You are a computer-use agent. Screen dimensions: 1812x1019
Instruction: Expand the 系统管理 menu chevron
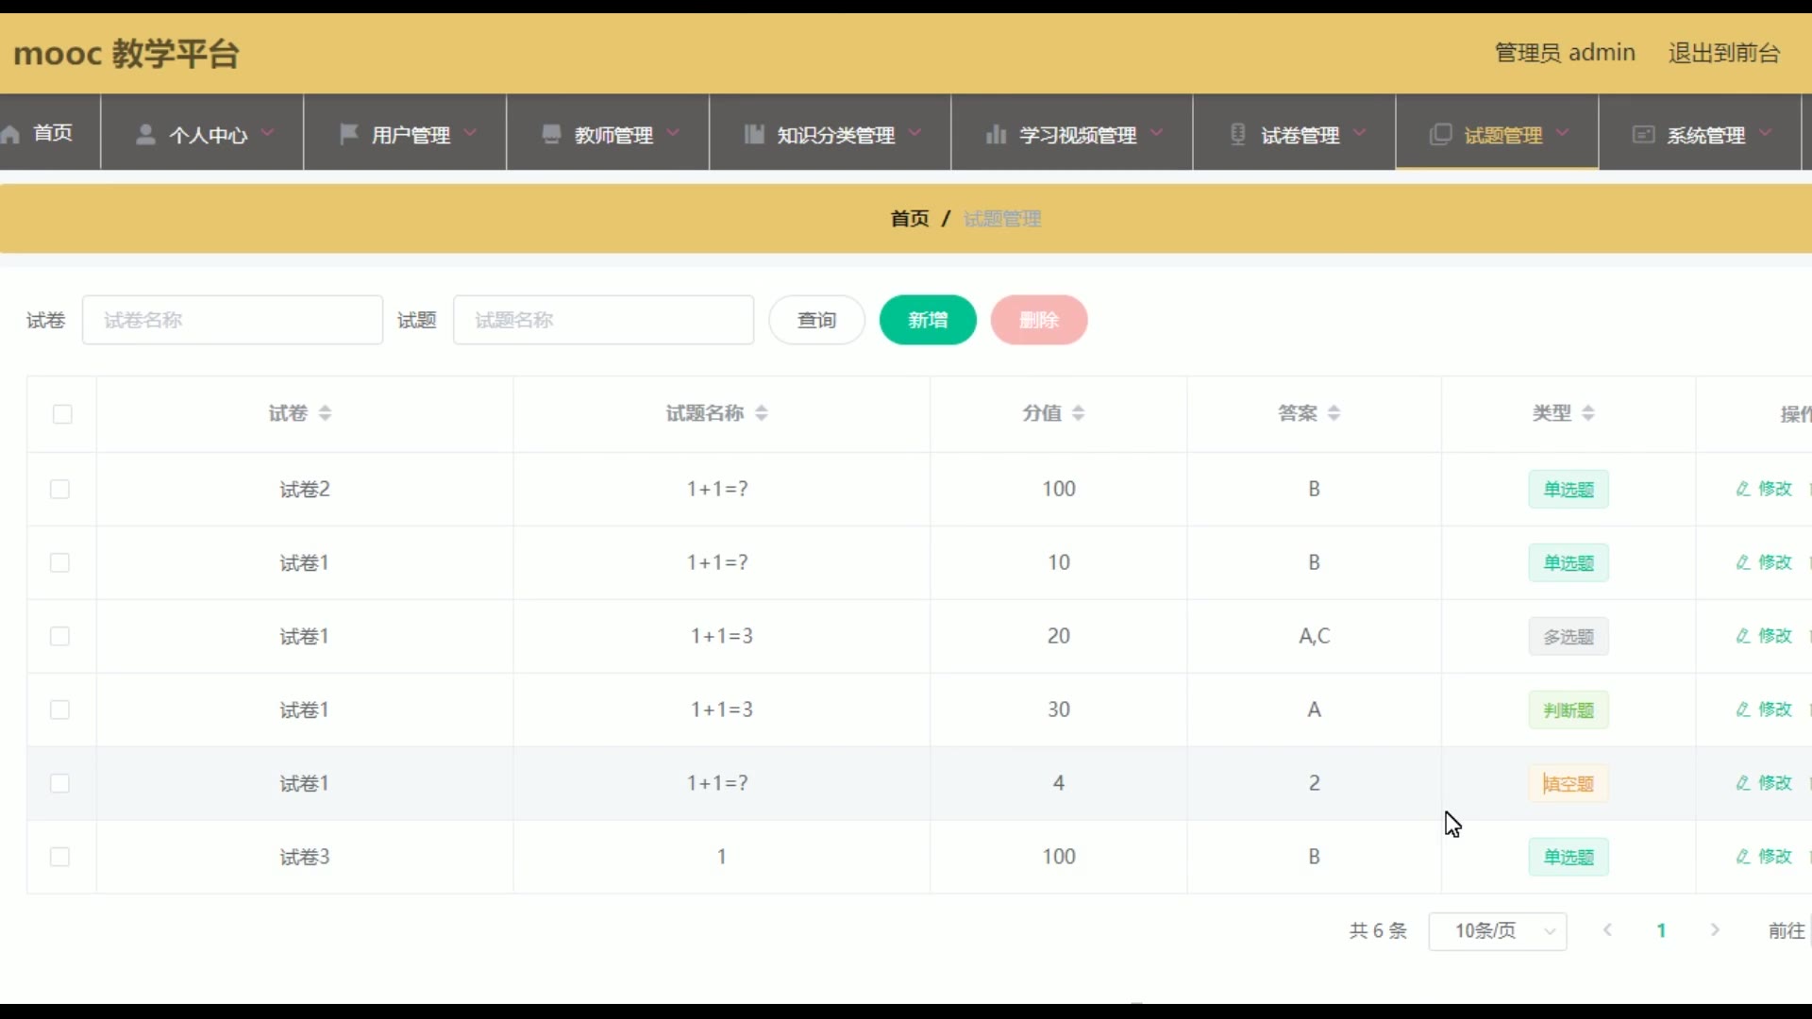point(1766,133)
